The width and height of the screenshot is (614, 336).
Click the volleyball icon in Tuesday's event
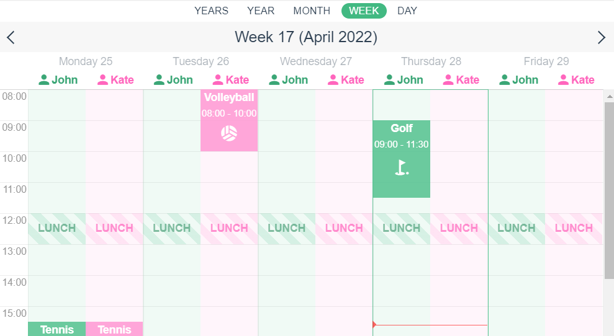(x=229, y=133)
